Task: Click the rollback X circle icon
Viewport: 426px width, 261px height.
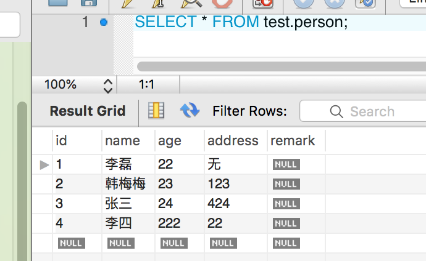Action: (335, 4)
